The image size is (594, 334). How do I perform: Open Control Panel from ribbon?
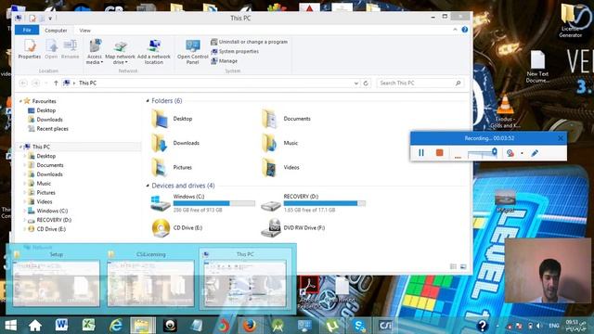tap(193, 52)
